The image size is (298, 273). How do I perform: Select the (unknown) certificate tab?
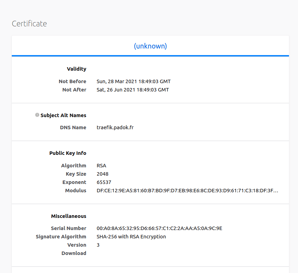pos(150,46)
